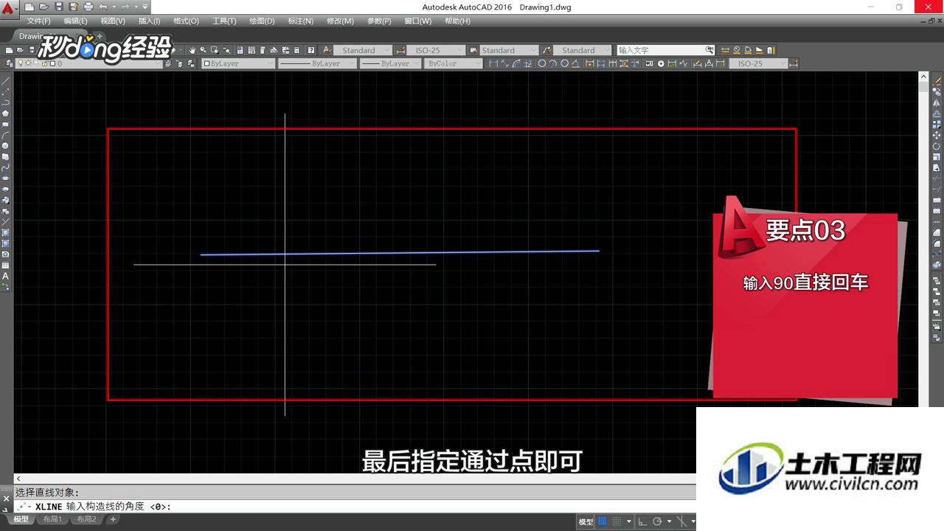Toggle the grid display in status bar

coord(602,521)
